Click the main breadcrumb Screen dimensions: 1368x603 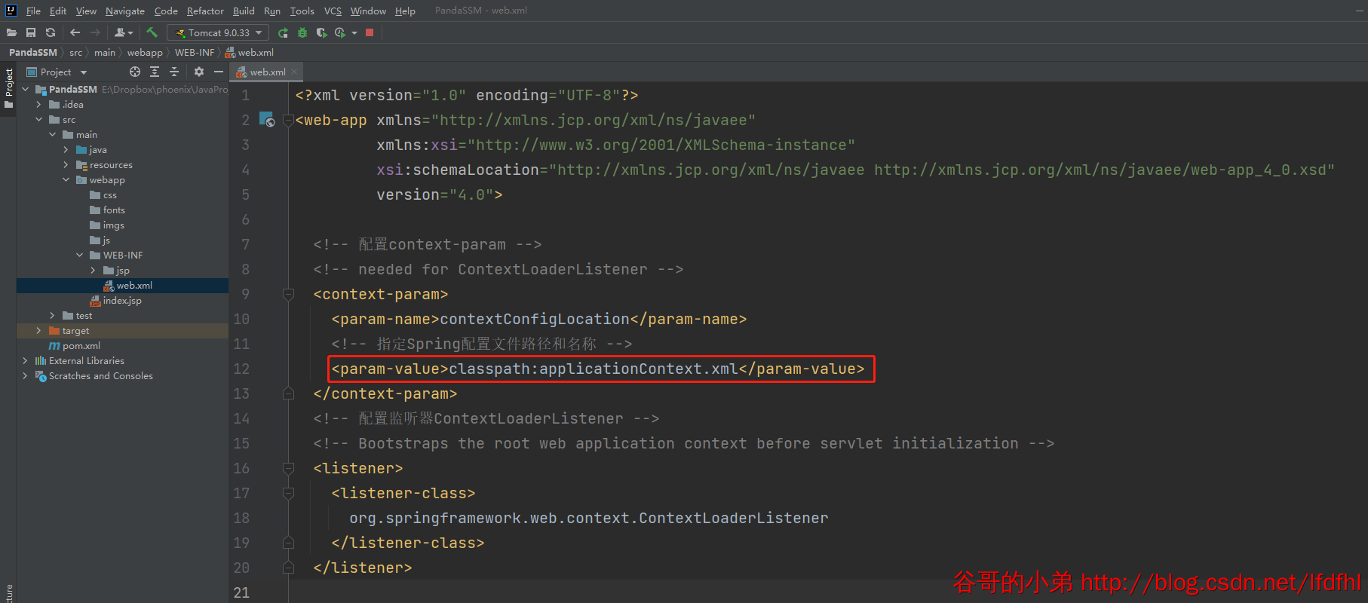105,52
